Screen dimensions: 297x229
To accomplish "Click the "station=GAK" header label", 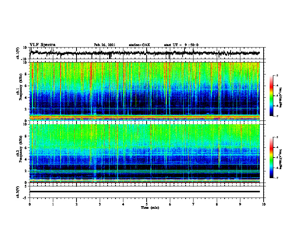I will 139,45.
